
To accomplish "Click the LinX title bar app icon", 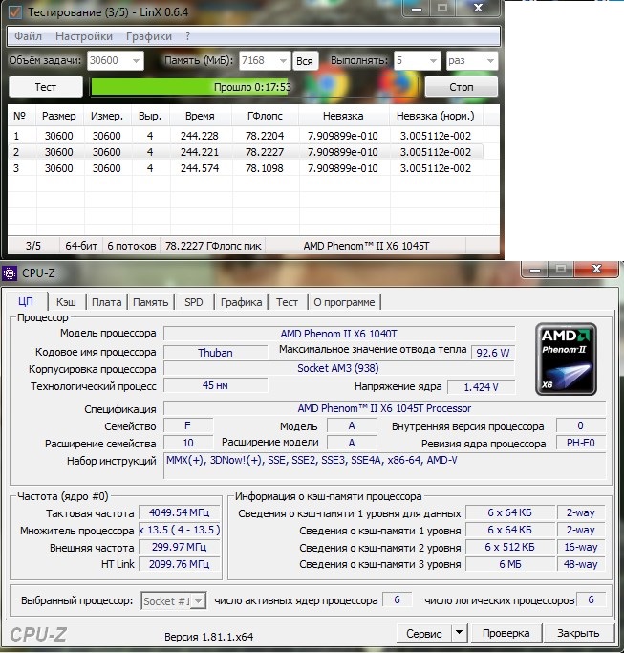I will (14, 11).
